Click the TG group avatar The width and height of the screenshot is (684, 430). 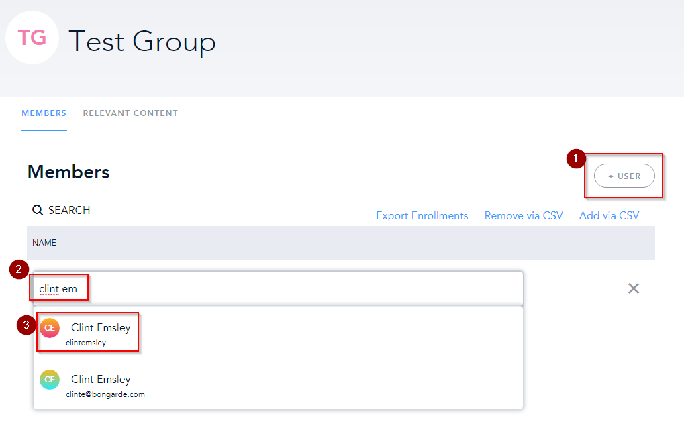(x=32, y=38)
